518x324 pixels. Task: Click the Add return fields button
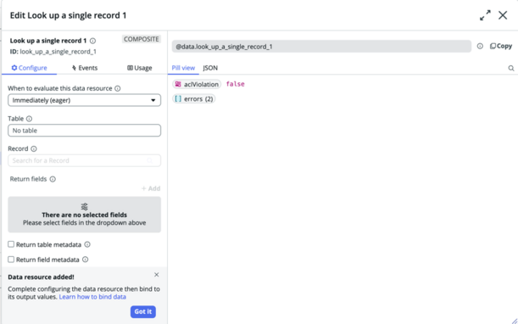point(151,188)
